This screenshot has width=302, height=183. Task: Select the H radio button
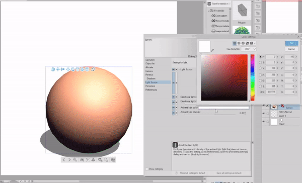pyautogui.click(x=260, y=57)
